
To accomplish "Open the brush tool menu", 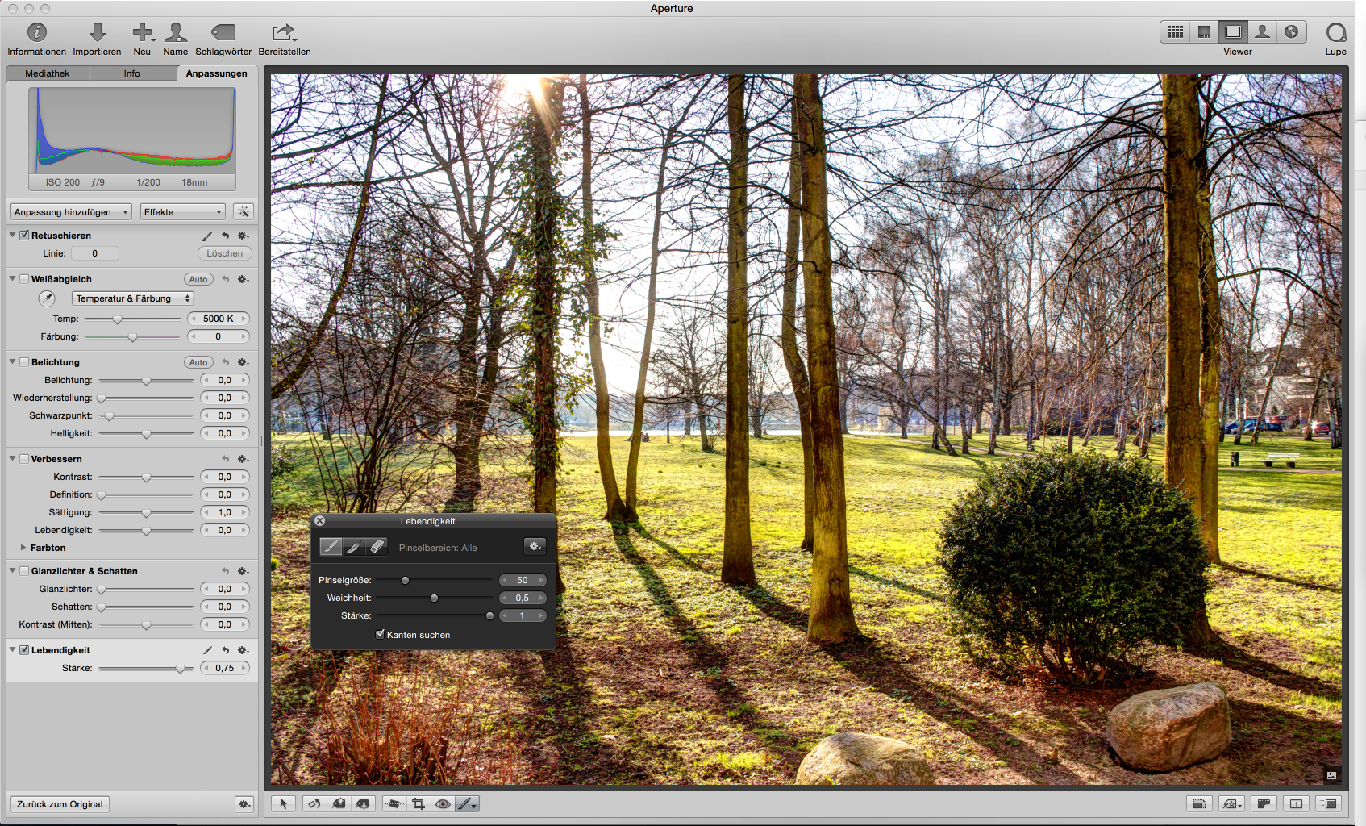I will pos(468,803).
